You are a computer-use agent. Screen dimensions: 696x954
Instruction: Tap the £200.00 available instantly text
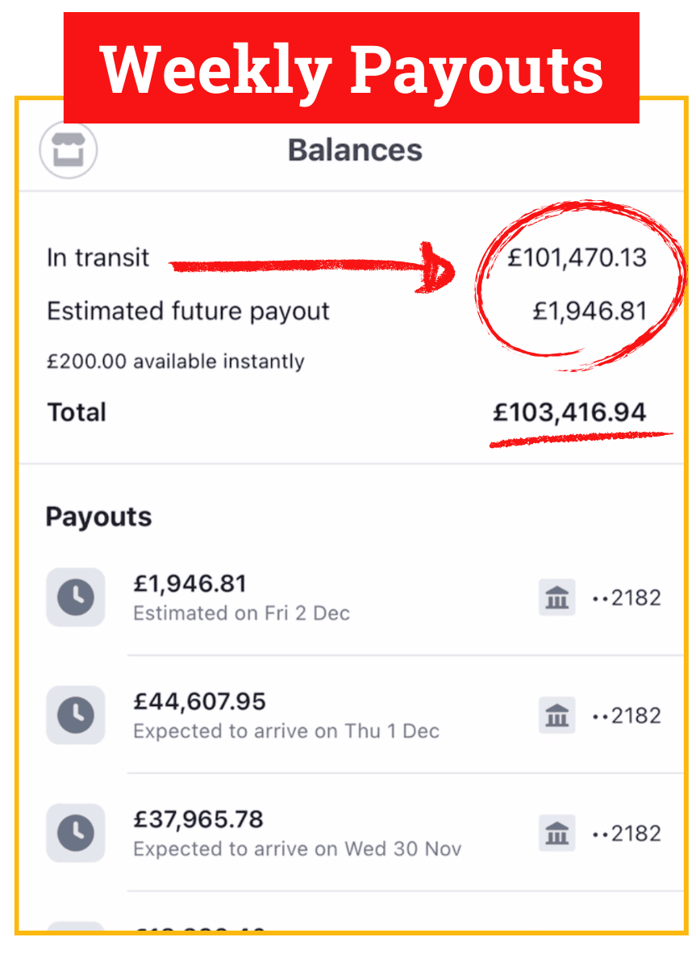(x=175, y=361)
